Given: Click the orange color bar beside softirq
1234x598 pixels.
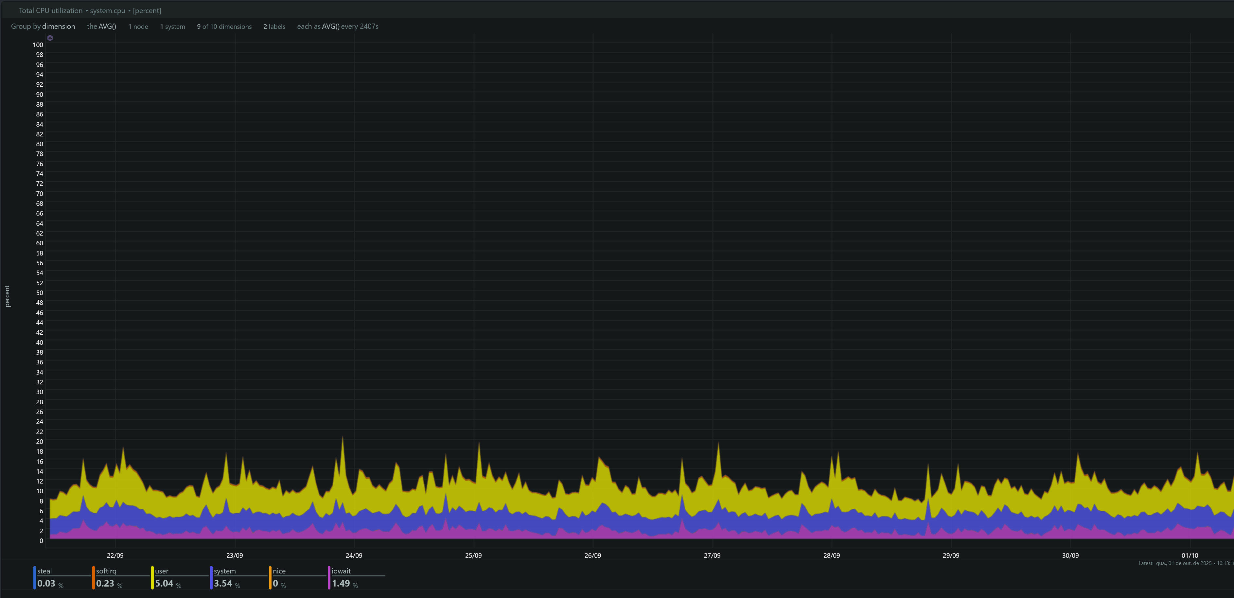Looking at the screenshot, I should tap(94, 578).
